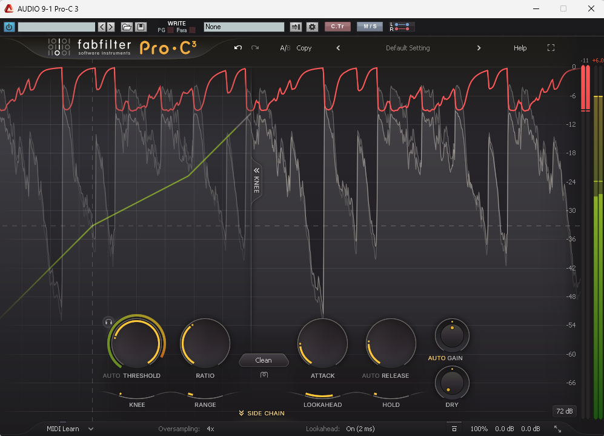Viewport: 604px width, 436px height.
Task: Click the save preset floppy icon
Action: pos(141,27)
